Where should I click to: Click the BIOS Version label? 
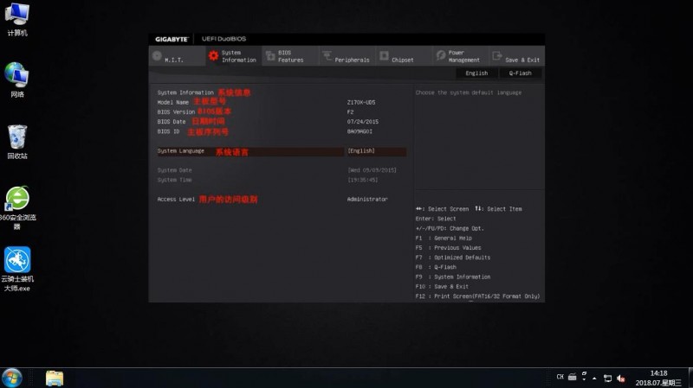point(176,112)
